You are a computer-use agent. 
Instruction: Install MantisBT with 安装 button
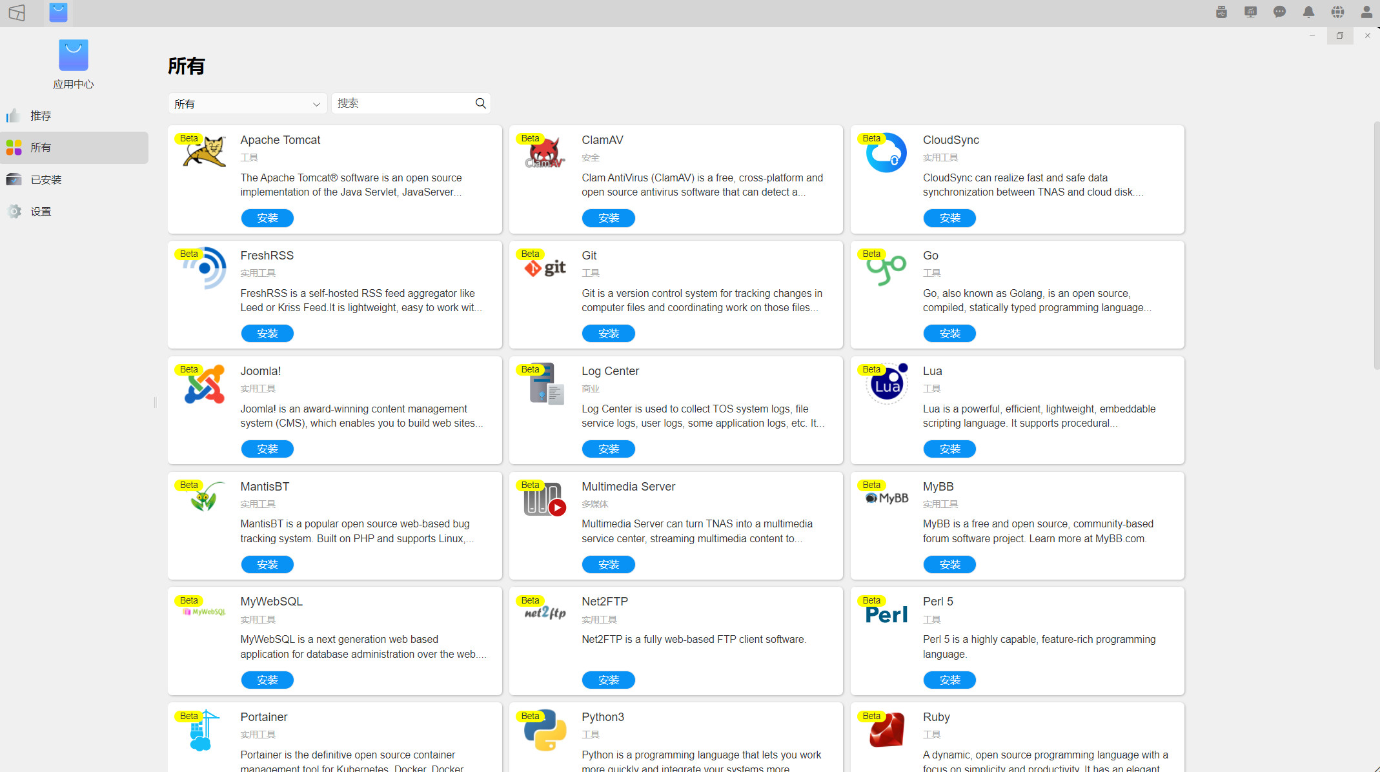pos(267,565)
